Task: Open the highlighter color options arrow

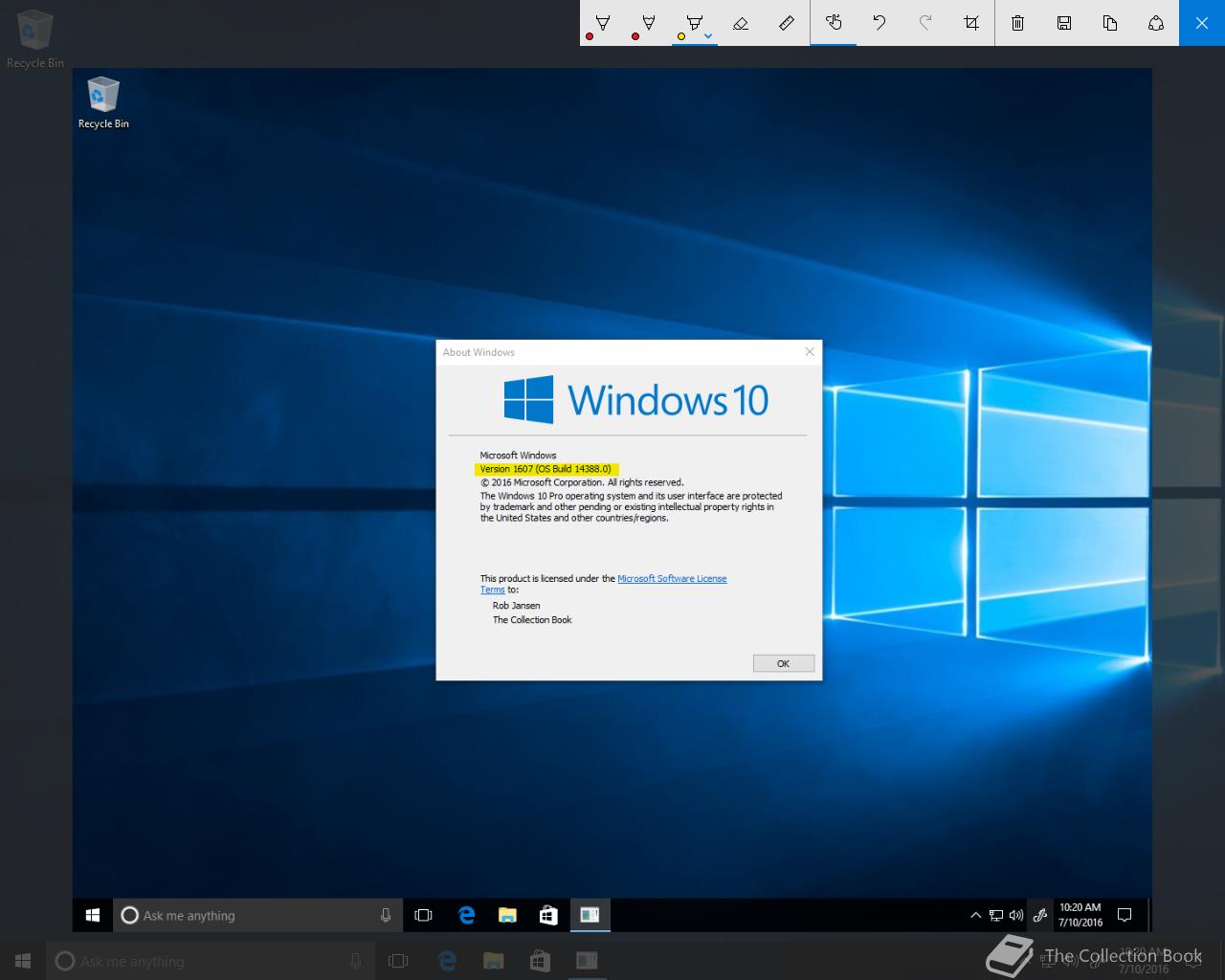Action: tap(708, 36)
